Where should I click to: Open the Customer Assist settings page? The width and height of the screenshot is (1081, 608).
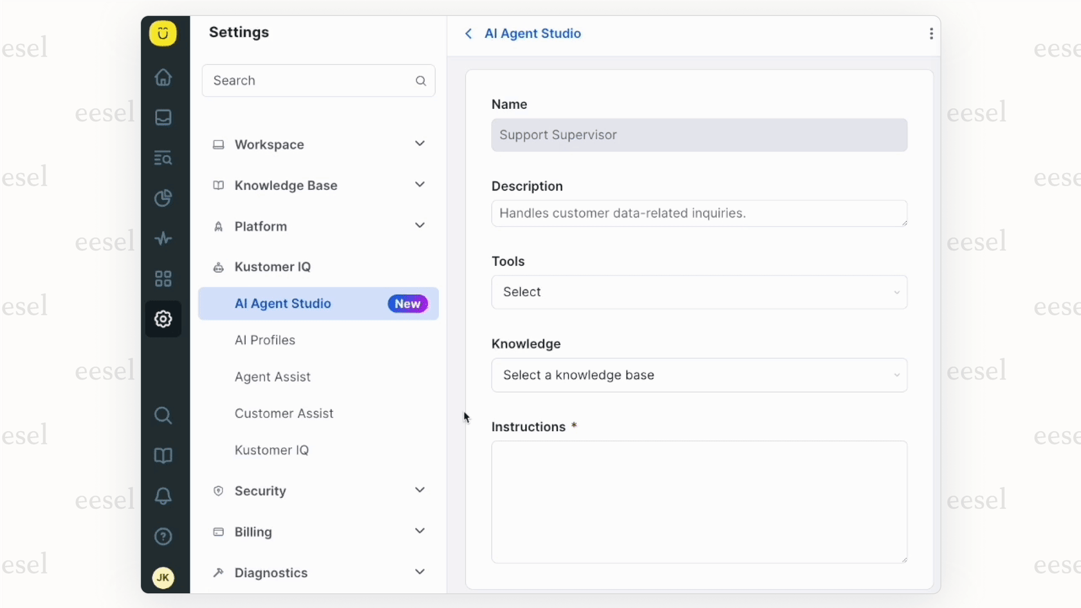[284, 413]
